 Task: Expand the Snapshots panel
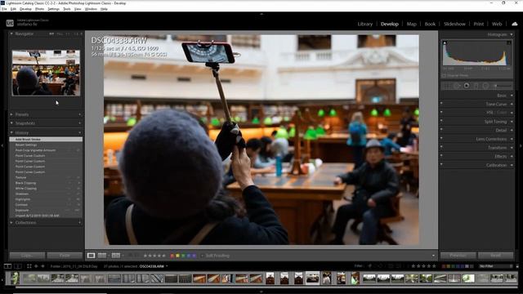tap(11, 123)
